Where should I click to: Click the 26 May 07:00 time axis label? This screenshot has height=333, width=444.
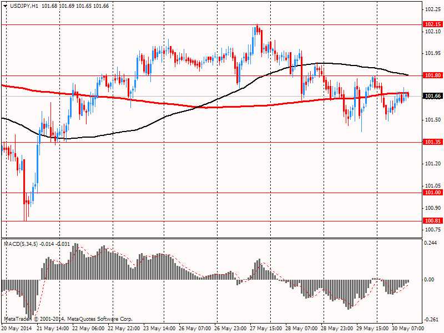[195, 329]
